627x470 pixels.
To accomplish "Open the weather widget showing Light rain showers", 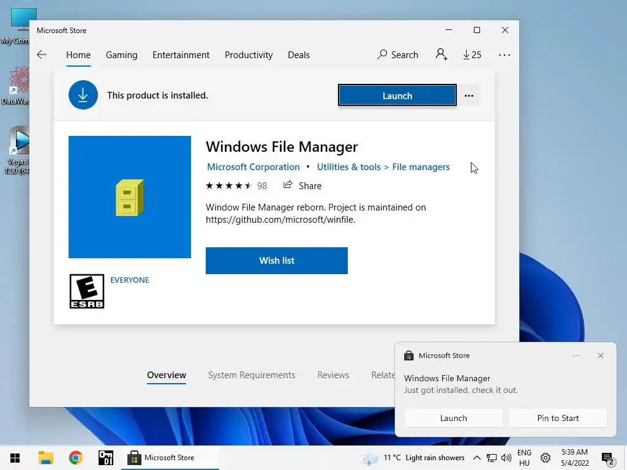I will tap(413, 458).
